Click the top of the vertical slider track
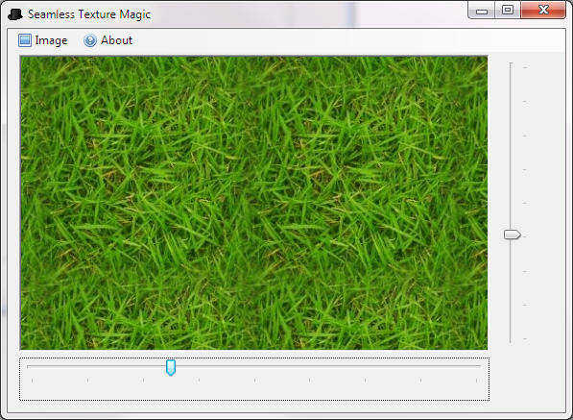This screenshot has width=573, height=420. (x=512, y=67)
